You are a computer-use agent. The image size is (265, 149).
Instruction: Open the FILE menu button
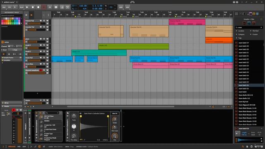point(4,7)
